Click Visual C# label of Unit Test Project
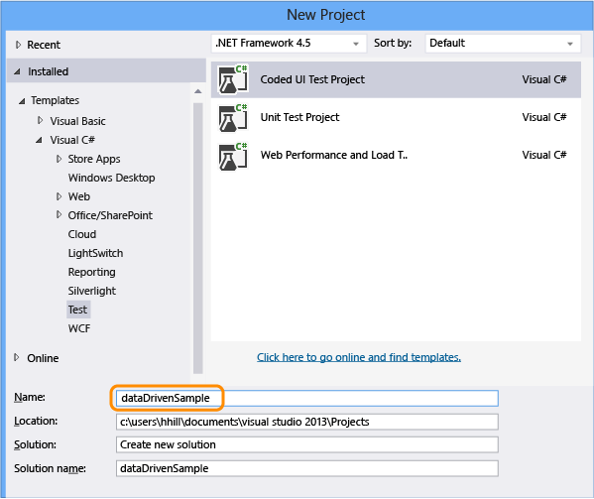 point(544,117)
